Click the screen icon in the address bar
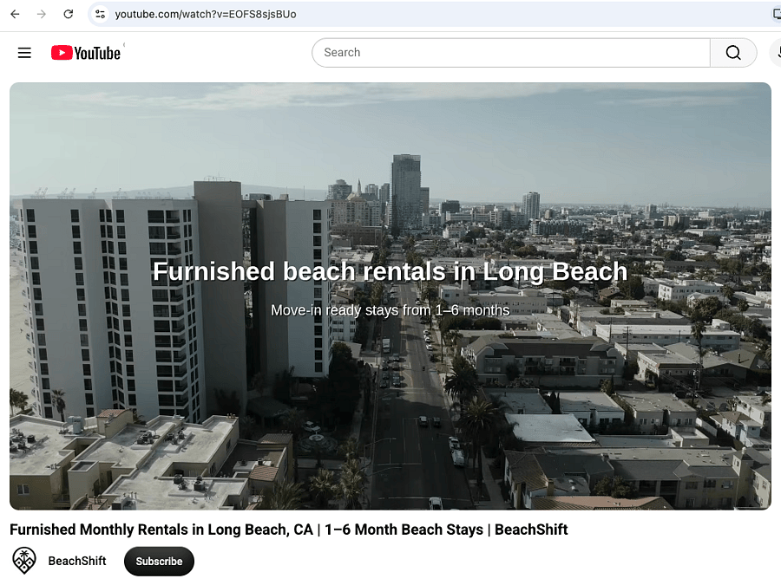The height and width of the screenshot is (585, 781). (x=777, y=14)
